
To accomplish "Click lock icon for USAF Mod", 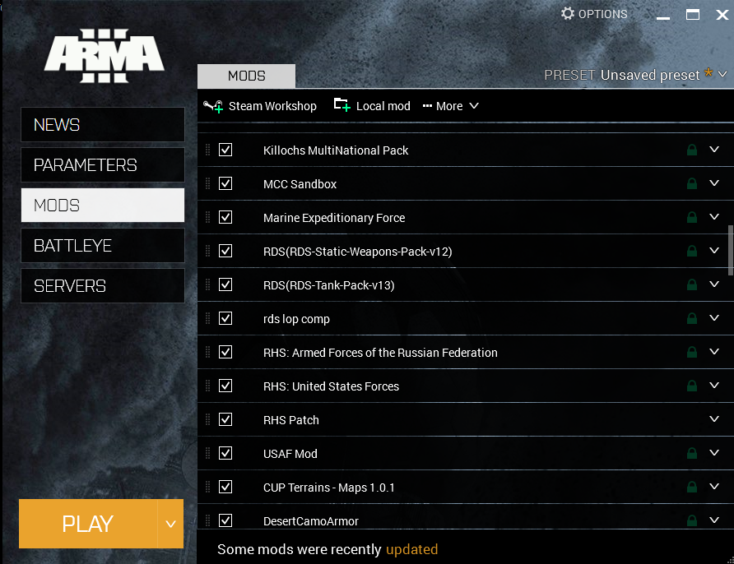I will pos(692,454).
